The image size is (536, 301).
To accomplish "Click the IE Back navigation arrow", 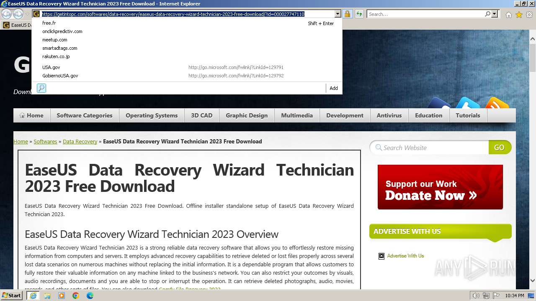I will (x=6, y=14).
